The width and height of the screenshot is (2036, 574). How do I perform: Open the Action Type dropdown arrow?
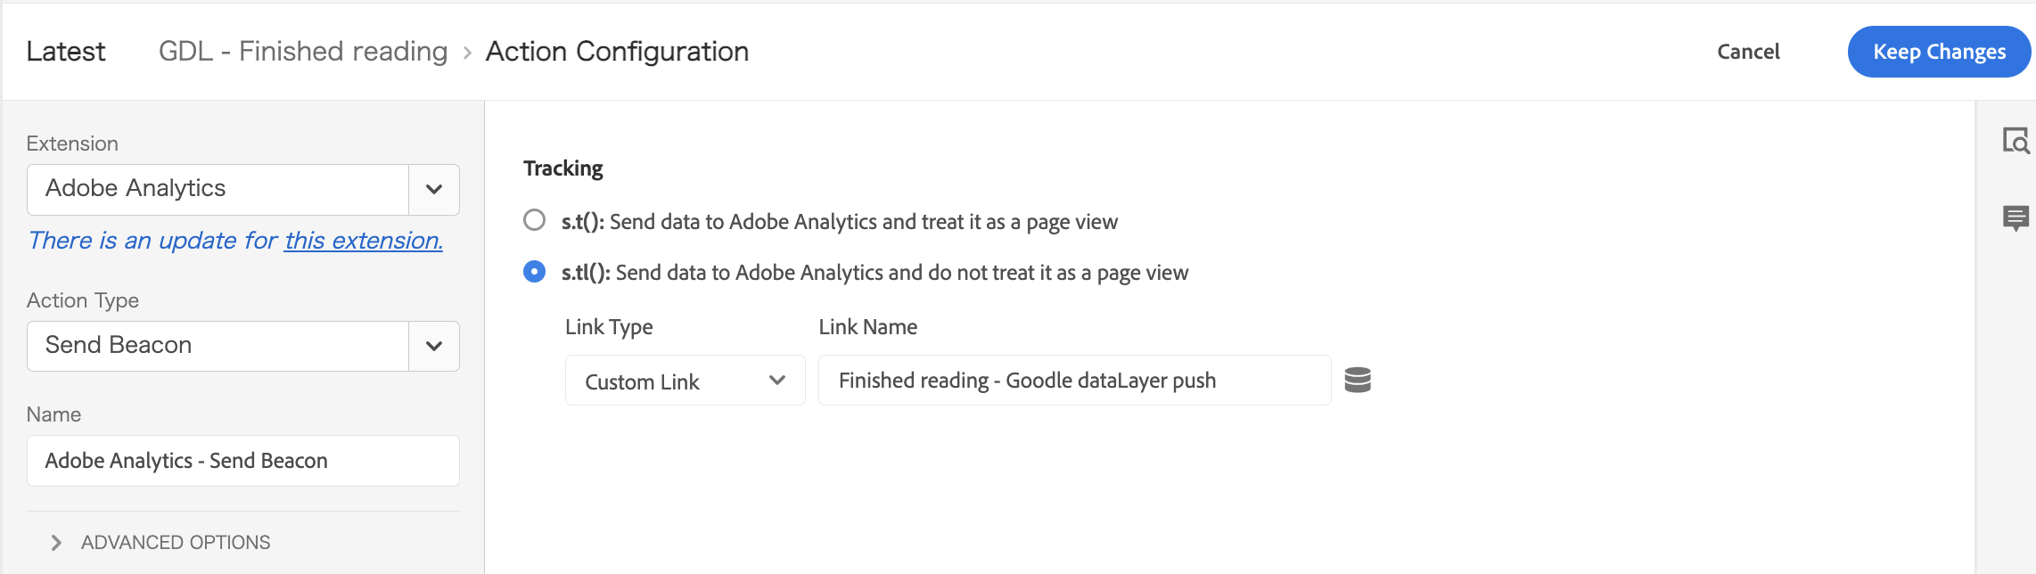point(434,346)
